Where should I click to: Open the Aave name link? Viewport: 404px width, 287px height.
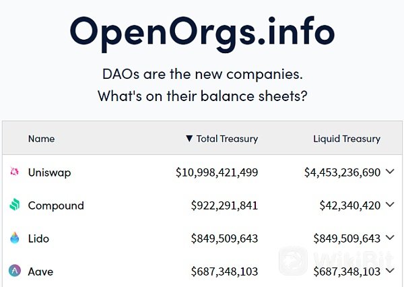point(40,272)
